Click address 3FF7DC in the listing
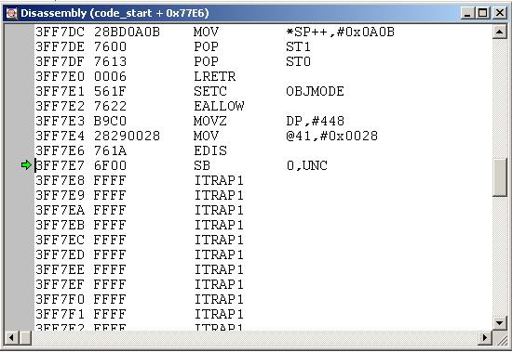The width and height of the screenshot is (512, 352). 61,32
